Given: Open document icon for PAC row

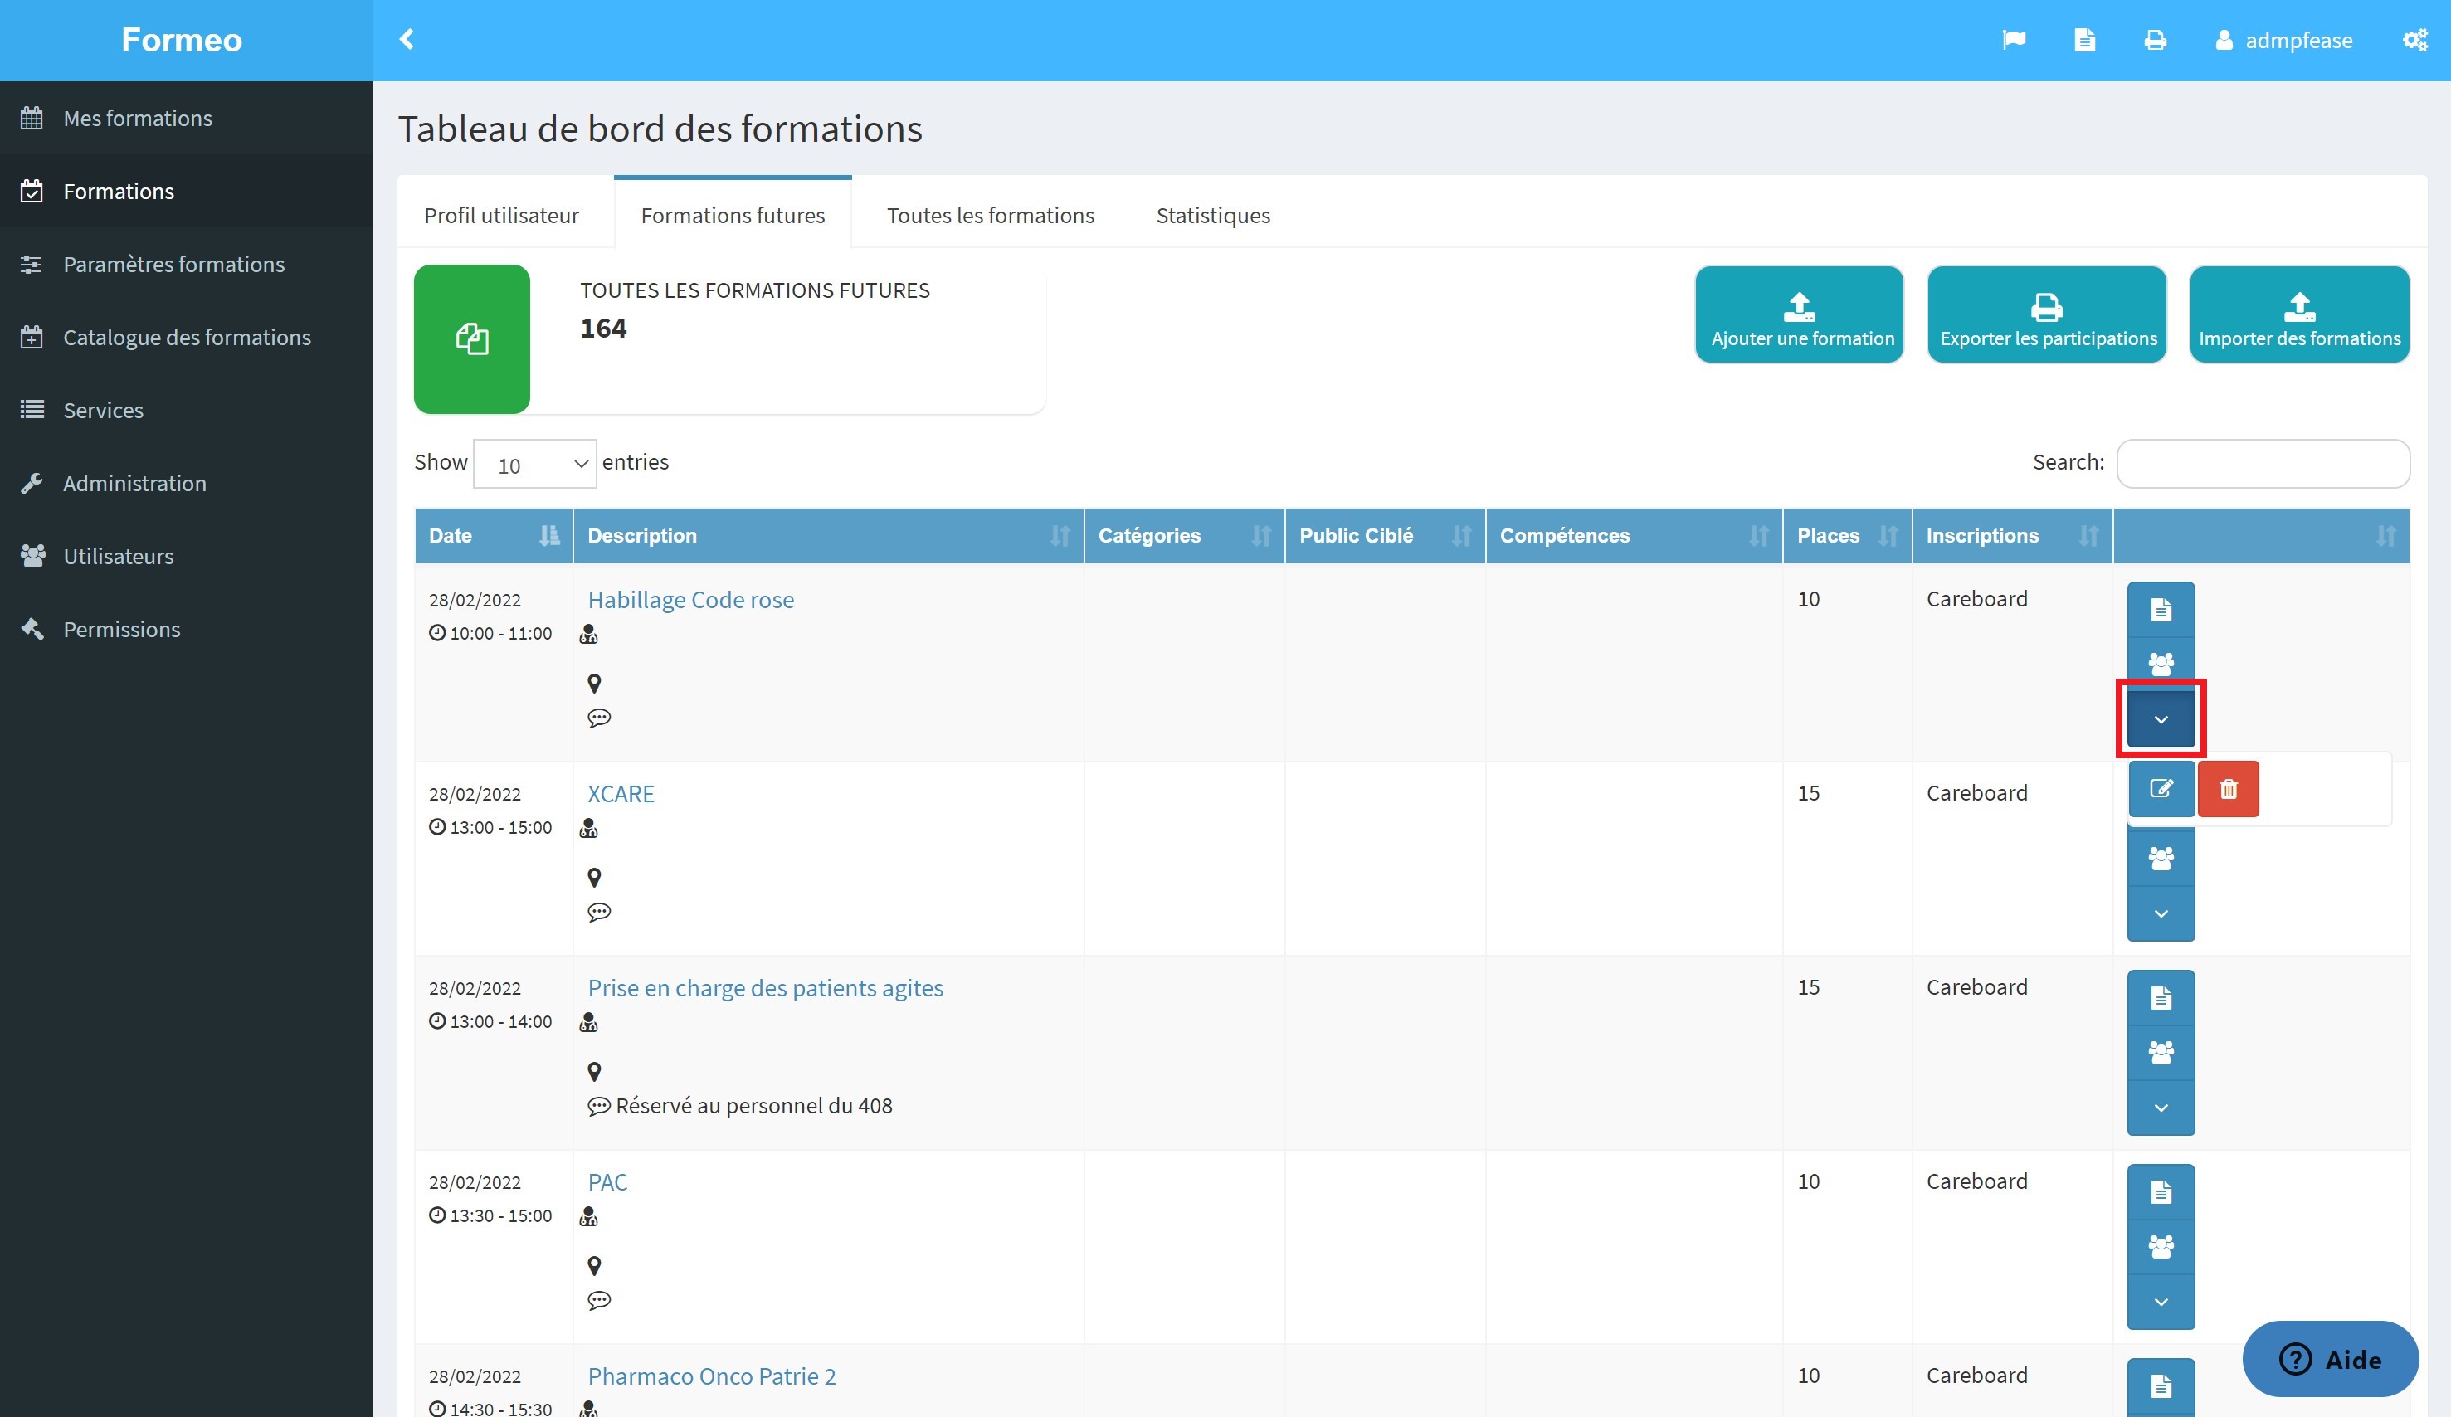Looking at the screenshot, I should [x=2161, y=1191].
